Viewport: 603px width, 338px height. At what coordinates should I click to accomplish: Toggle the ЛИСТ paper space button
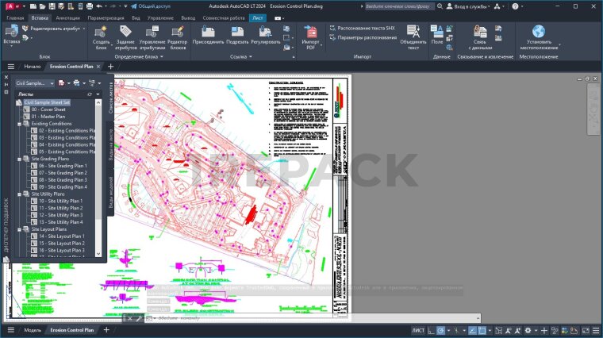pyautogui.click(x=418, y=330)
